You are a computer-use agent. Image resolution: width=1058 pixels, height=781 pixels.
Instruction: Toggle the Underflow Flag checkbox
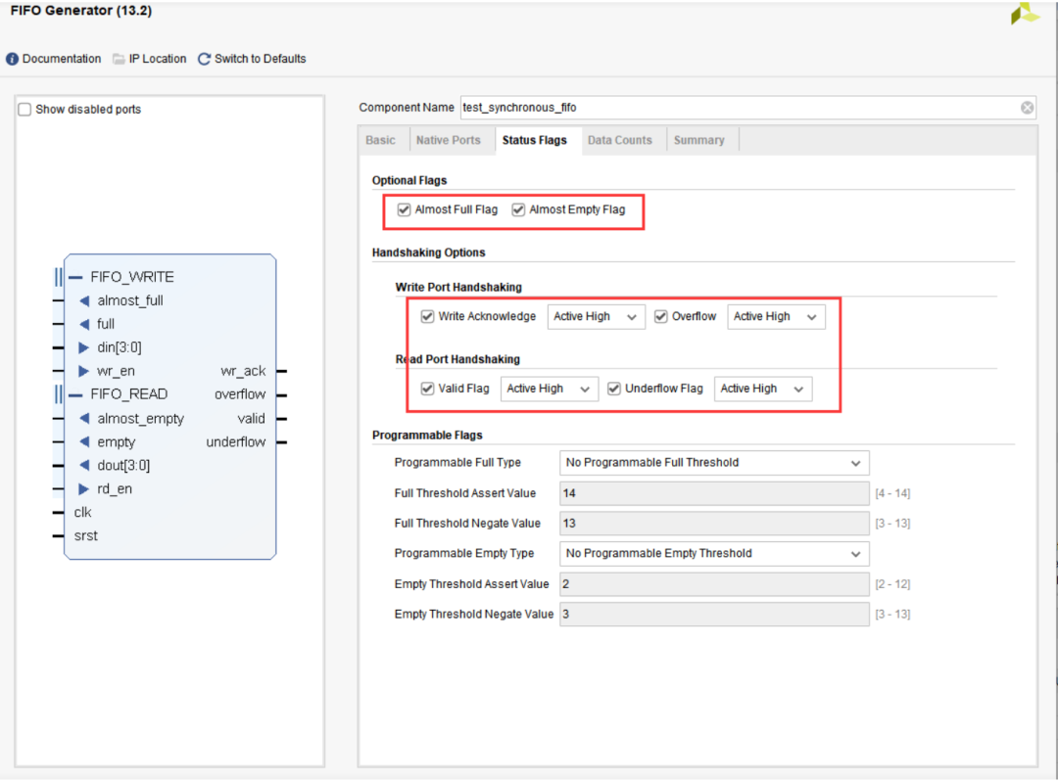tap(614, 389)
